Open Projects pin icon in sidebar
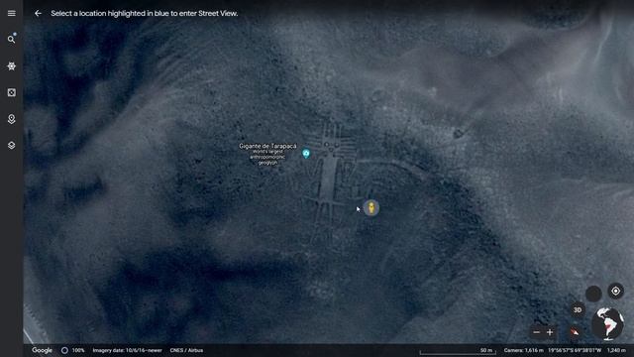This screenshot has width=634, height=357. 11,119
